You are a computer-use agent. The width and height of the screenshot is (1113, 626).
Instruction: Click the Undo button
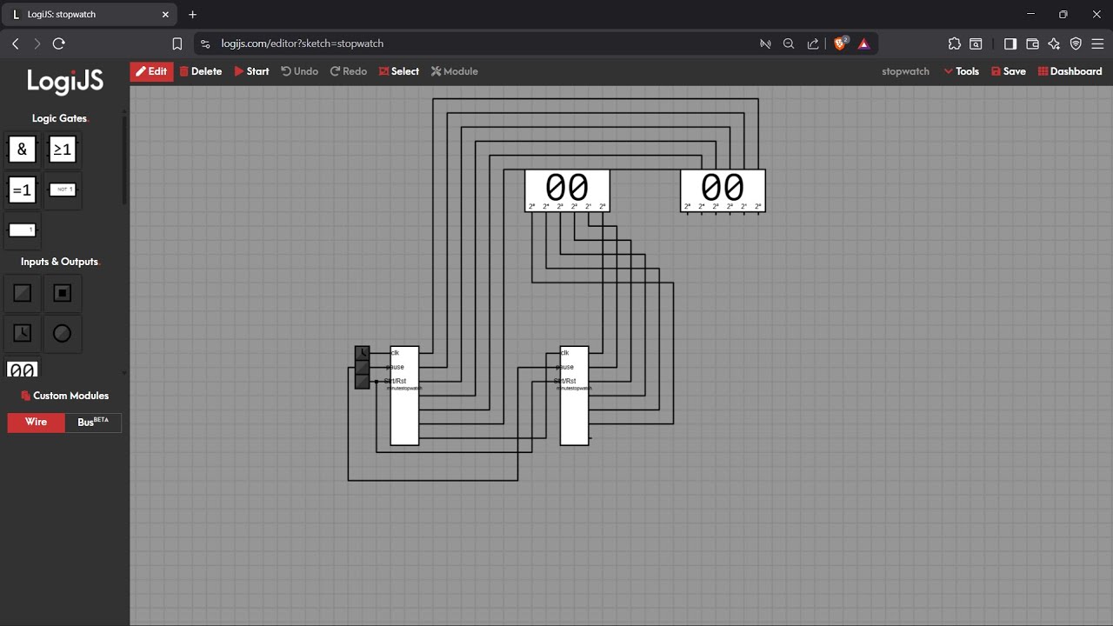[299, 71]
